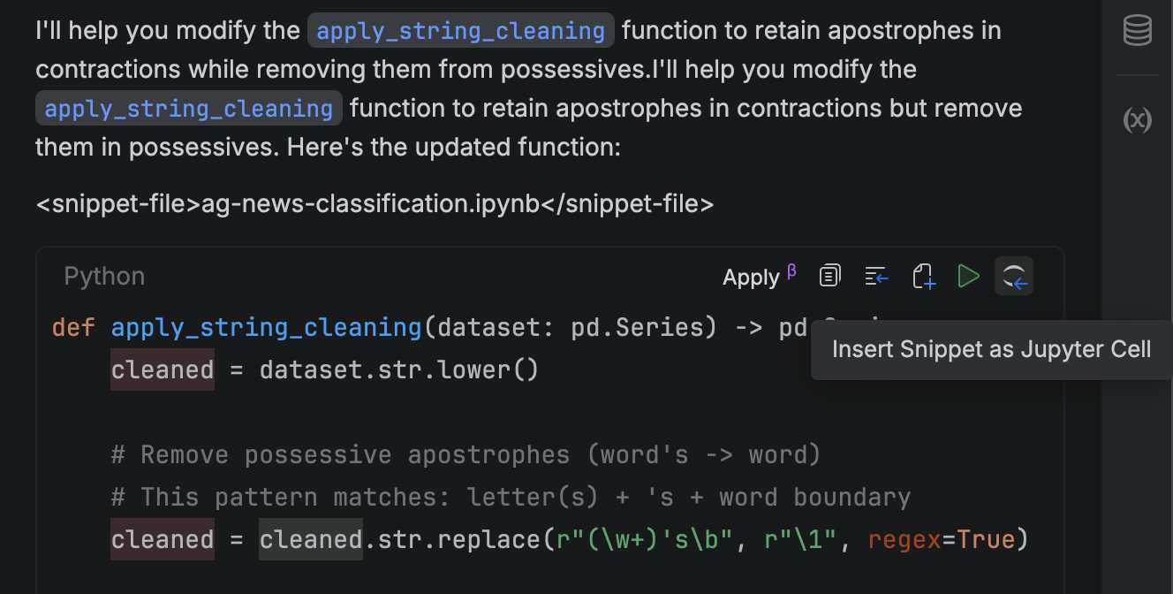
Task: Click the 'Insert Snippet as Jupyter Cell' tooltip
Action: tap(991, 349)
